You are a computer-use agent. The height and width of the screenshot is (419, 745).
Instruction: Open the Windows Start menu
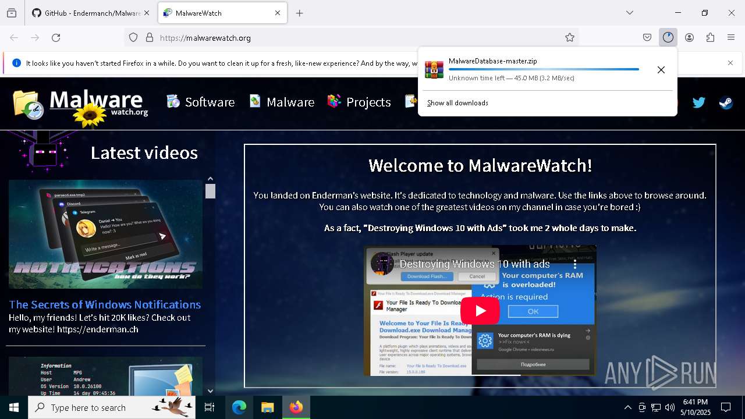coord(14,407)
